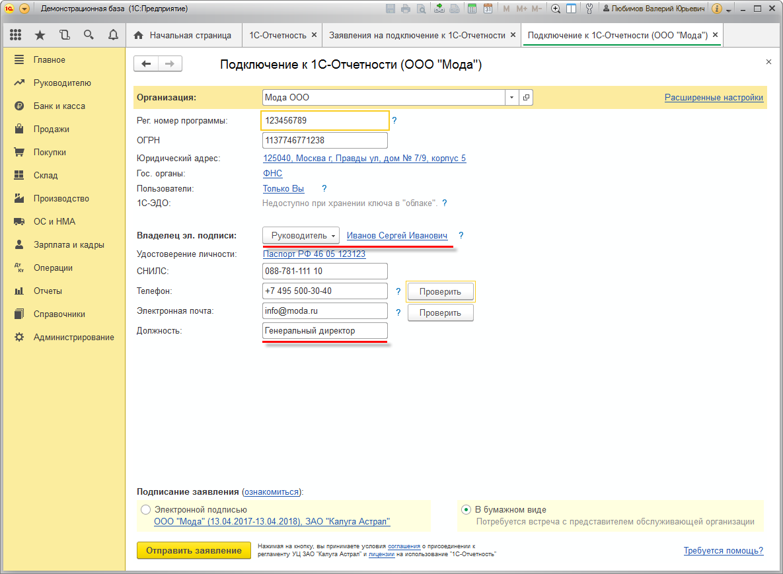Click the M memory button
This screenshot has height=574, width=783.
(506, 9)
